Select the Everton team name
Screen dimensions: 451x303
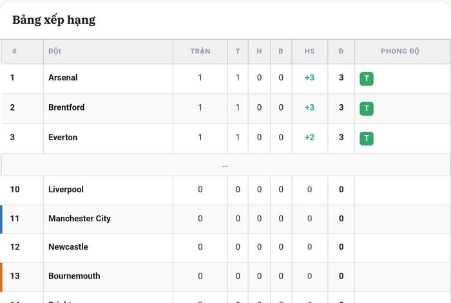click(x=62, y=137)
